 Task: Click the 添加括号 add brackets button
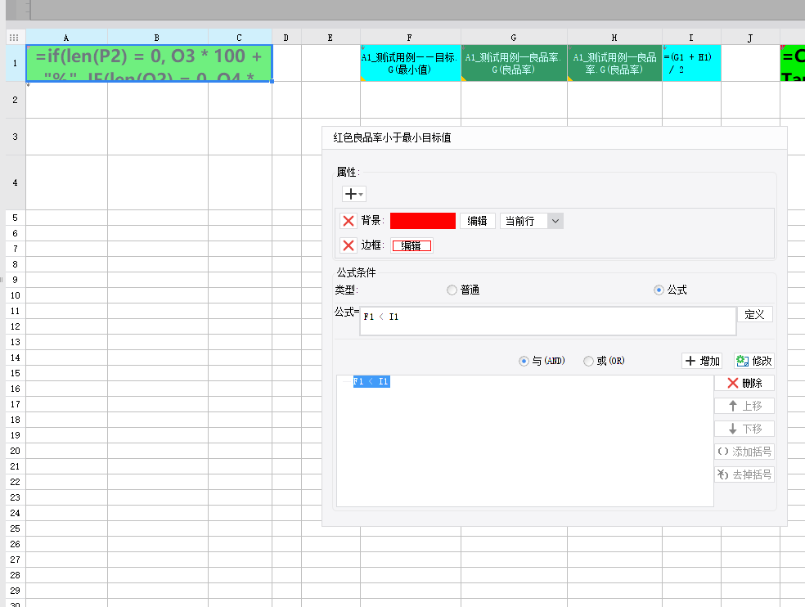click(x=744, y=452)
